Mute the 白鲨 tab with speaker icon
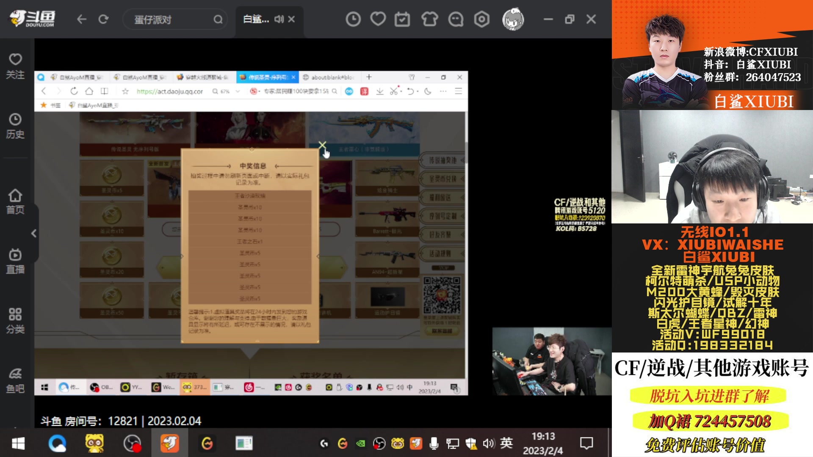 279,19
